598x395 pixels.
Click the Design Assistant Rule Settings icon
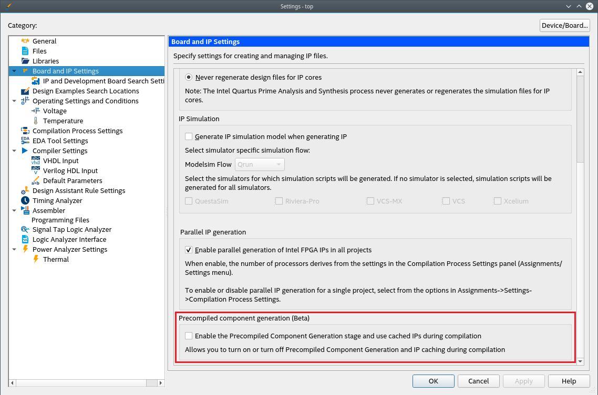pyautogui.click(x=25, y=190)
